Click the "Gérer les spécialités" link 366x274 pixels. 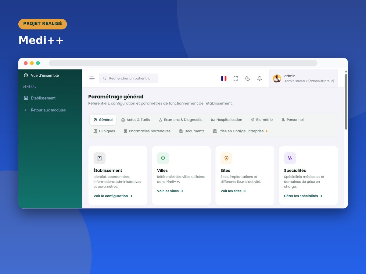coord(303,196)
